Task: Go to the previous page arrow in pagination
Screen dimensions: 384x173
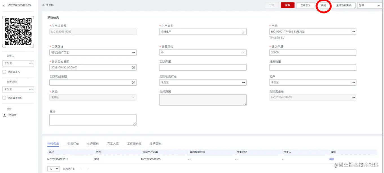Action: tap(81, 169)
